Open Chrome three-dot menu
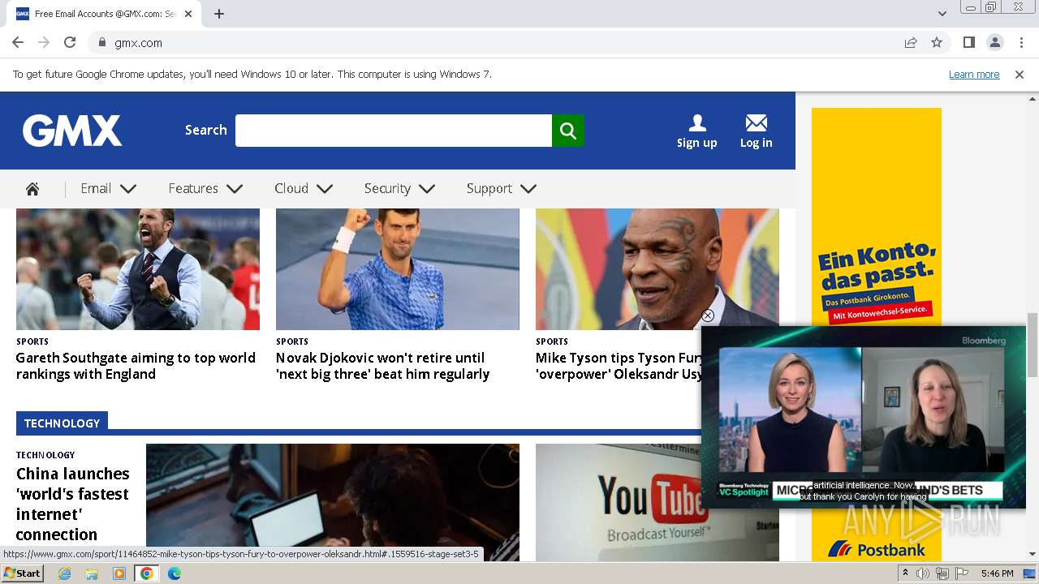Image resolution: width=1039 pixels, height=584 pixels. (x=1021, y=42)
